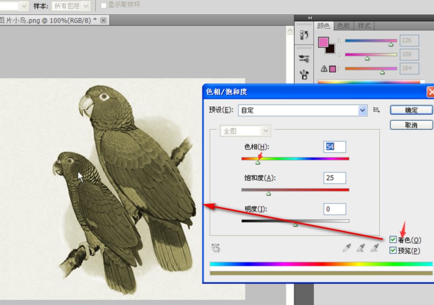Screen dimensions: 434x305
Task: Collapse the panel dock with double arrows
Action: coord(310,18)
